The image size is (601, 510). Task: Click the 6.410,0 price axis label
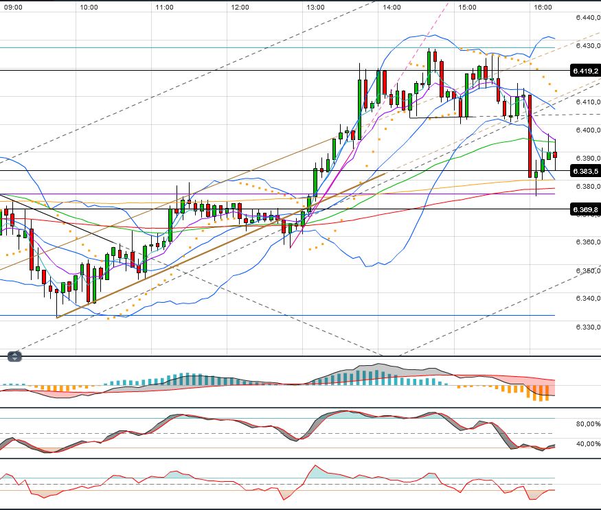pyautogui.click(x=588, y=102)
